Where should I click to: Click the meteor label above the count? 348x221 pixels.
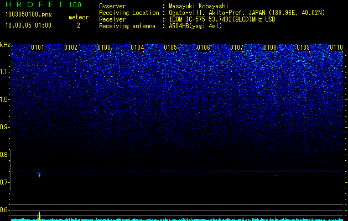(x=79, y=17)
